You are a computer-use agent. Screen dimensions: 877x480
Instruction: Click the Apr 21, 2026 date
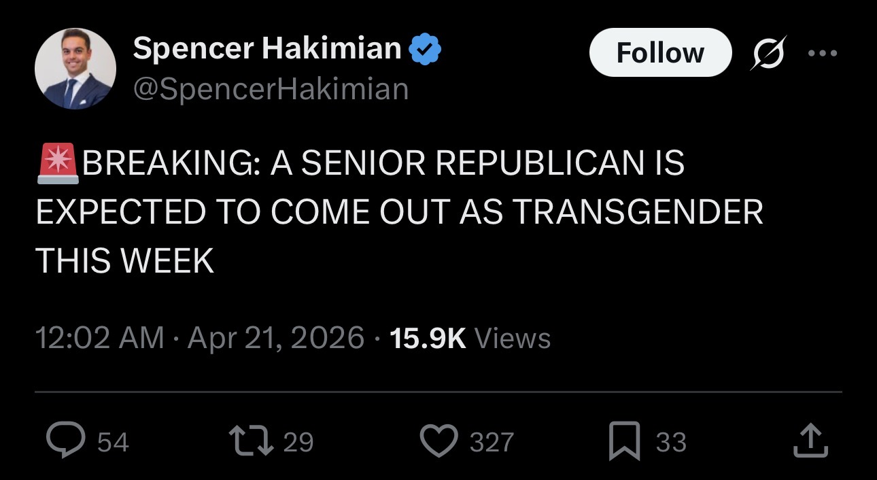(x=276, y=338)
